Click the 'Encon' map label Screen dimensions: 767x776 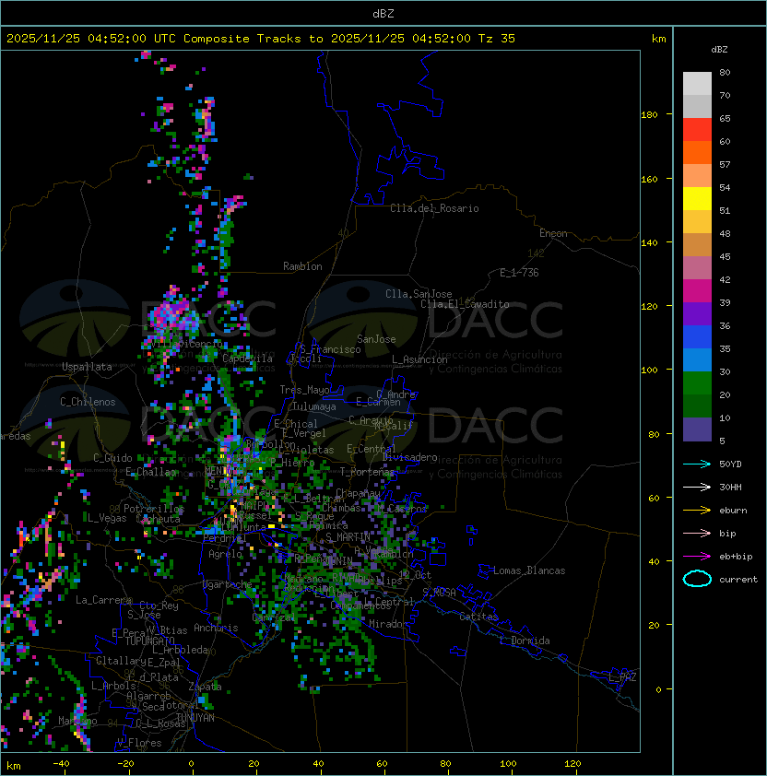coord(553,233)
